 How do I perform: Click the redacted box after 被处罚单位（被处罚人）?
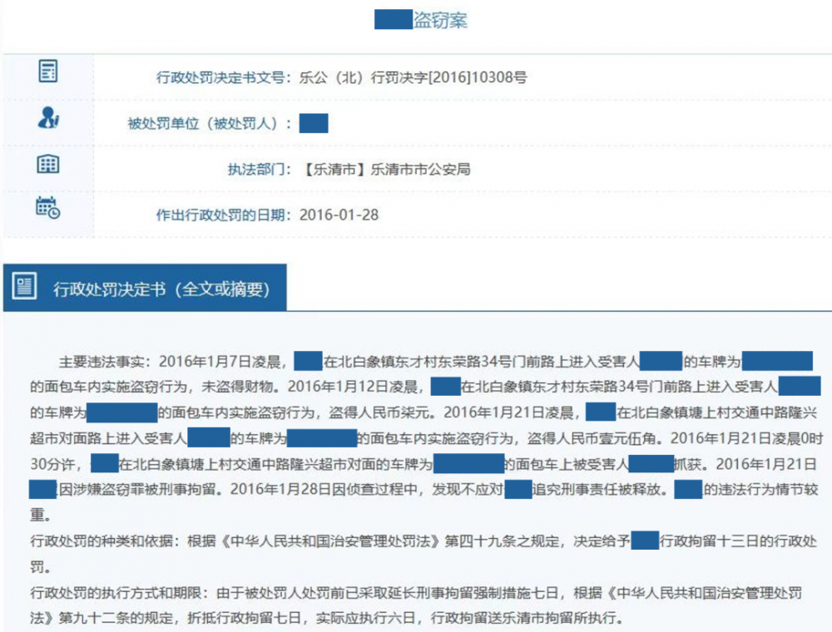coord(313,124)
